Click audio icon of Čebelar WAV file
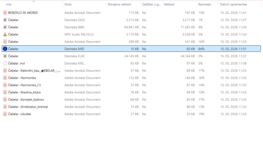The width and height of the screenshot is (263, 142). point(5,27)
